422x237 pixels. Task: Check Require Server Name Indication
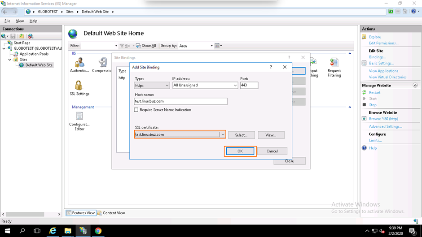[x=136, y=110]
